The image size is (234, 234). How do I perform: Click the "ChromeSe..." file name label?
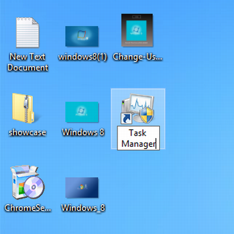pos(27,208)
